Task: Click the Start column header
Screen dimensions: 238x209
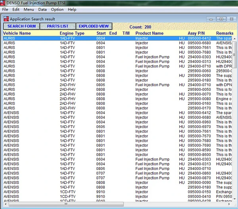Action: [x=101, y=33]
